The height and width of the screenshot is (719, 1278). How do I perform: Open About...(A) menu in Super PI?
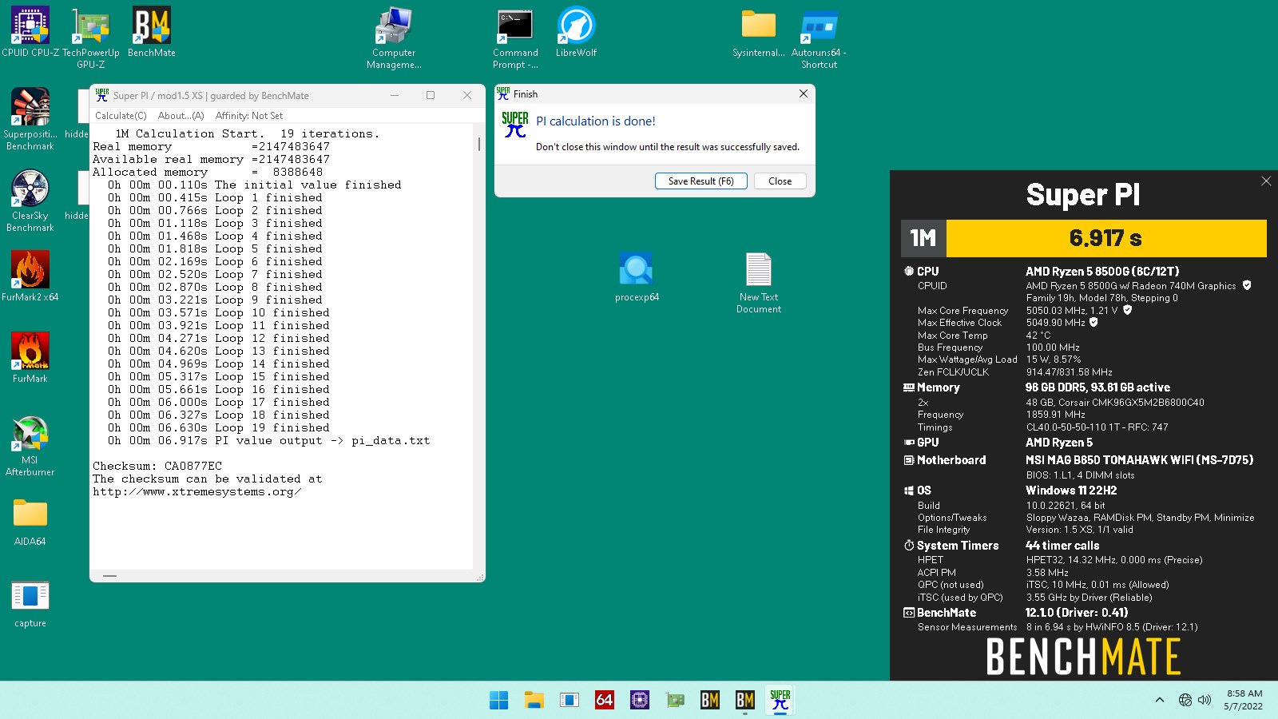click(x=181, y=116)
